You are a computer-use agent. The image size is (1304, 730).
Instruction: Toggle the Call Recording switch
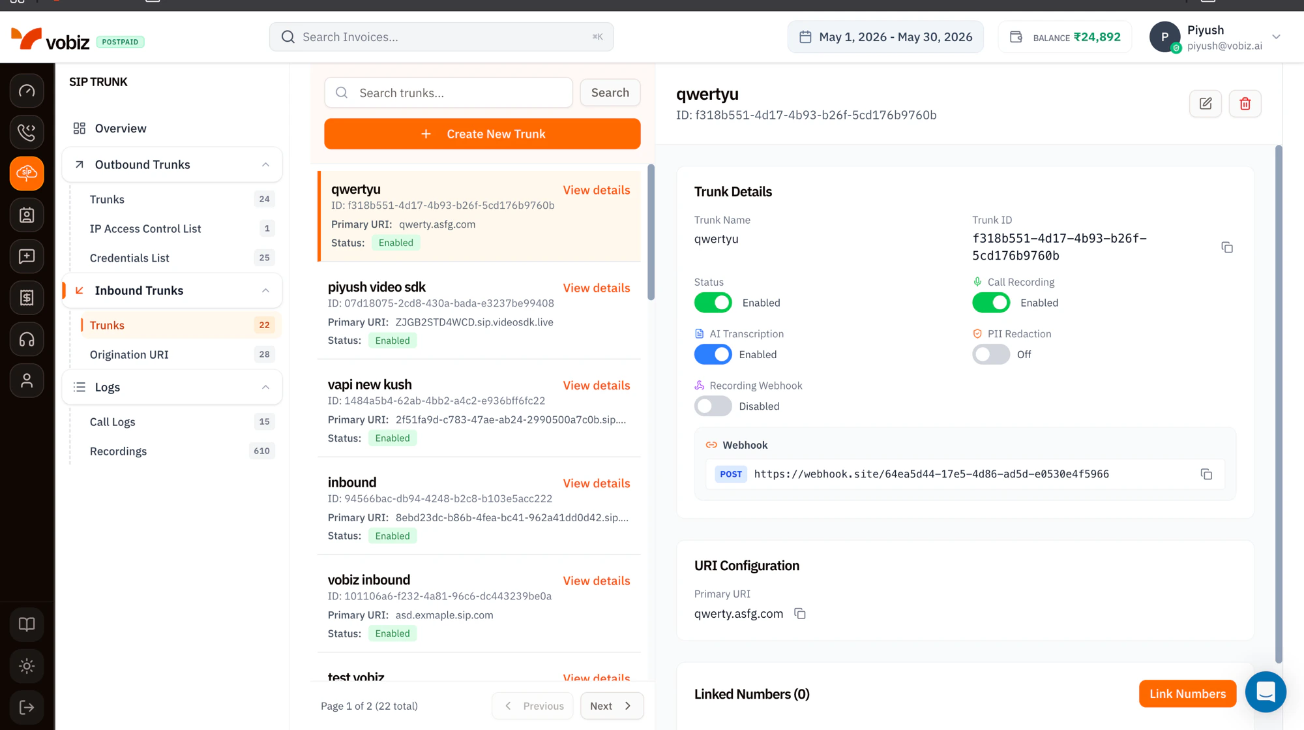click(x=990, y=303)
